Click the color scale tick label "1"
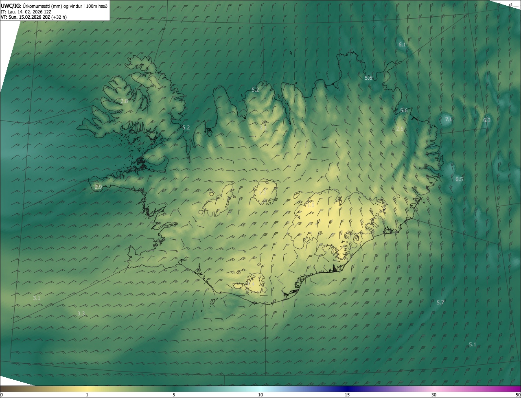This screenshot has width=521, height=398. (x=87, y=395)
